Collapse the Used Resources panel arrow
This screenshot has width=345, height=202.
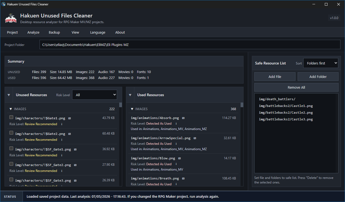click(130, 95)
